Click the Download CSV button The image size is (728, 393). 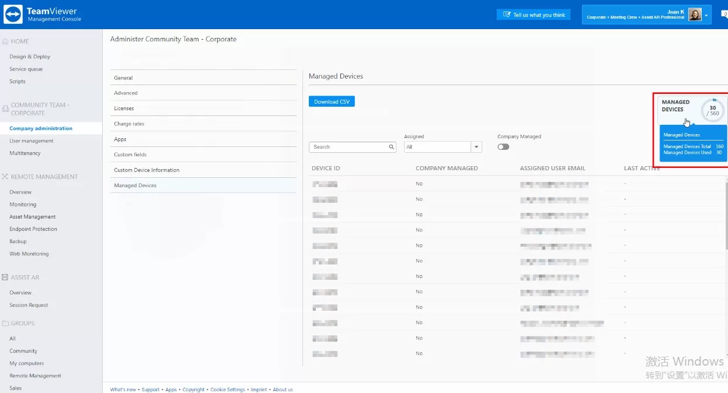[332, 101]
